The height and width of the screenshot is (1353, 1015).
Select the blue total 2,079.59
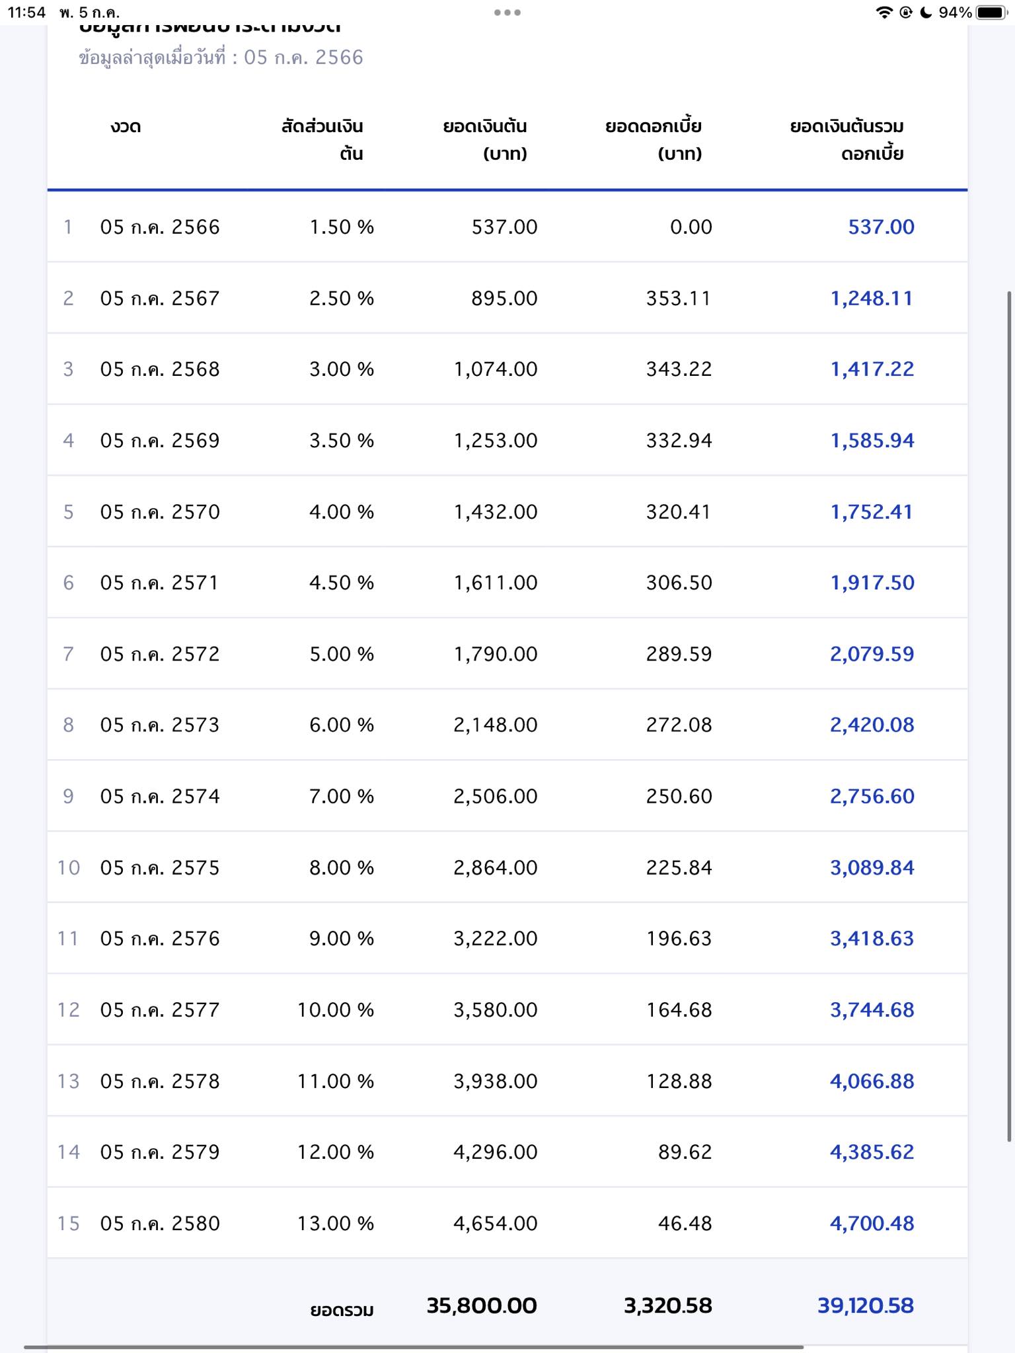[x=872, y=653]
